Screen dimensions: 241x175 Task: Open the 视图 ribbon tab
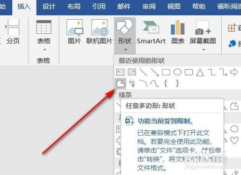(174, 7)
